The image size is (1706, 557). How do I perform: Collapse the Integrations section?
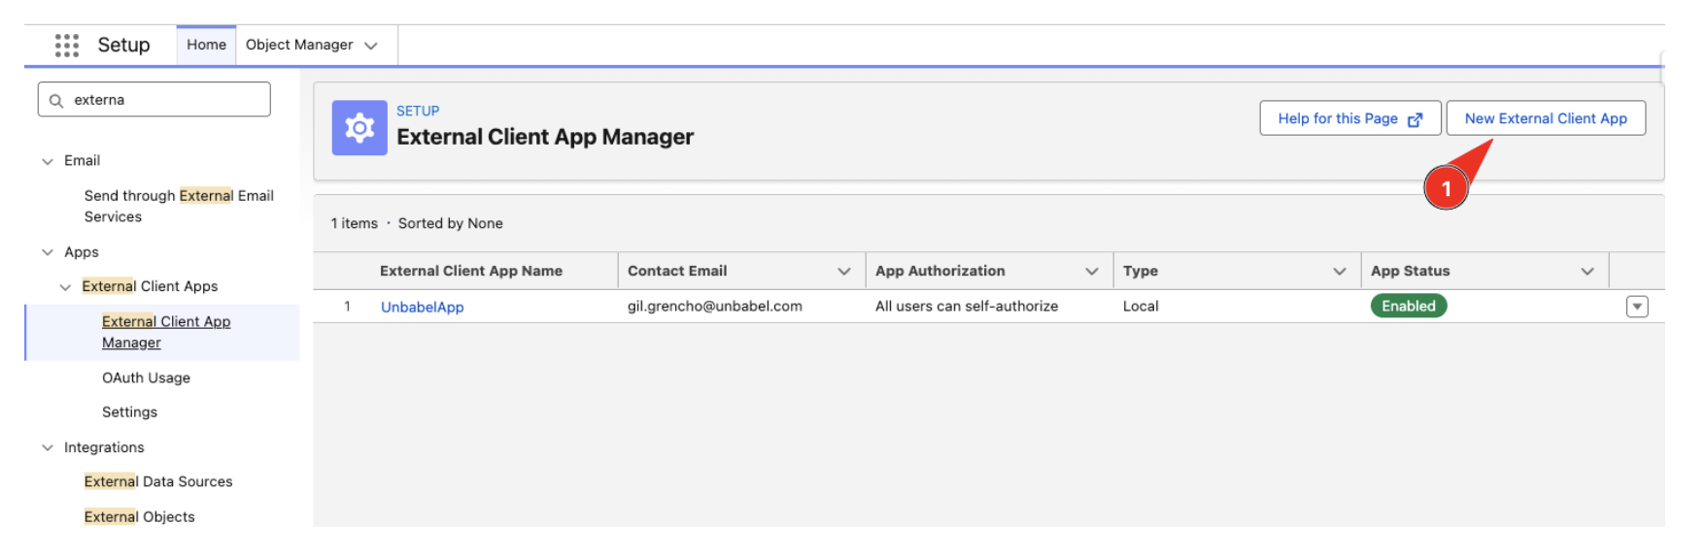(48, 447)
